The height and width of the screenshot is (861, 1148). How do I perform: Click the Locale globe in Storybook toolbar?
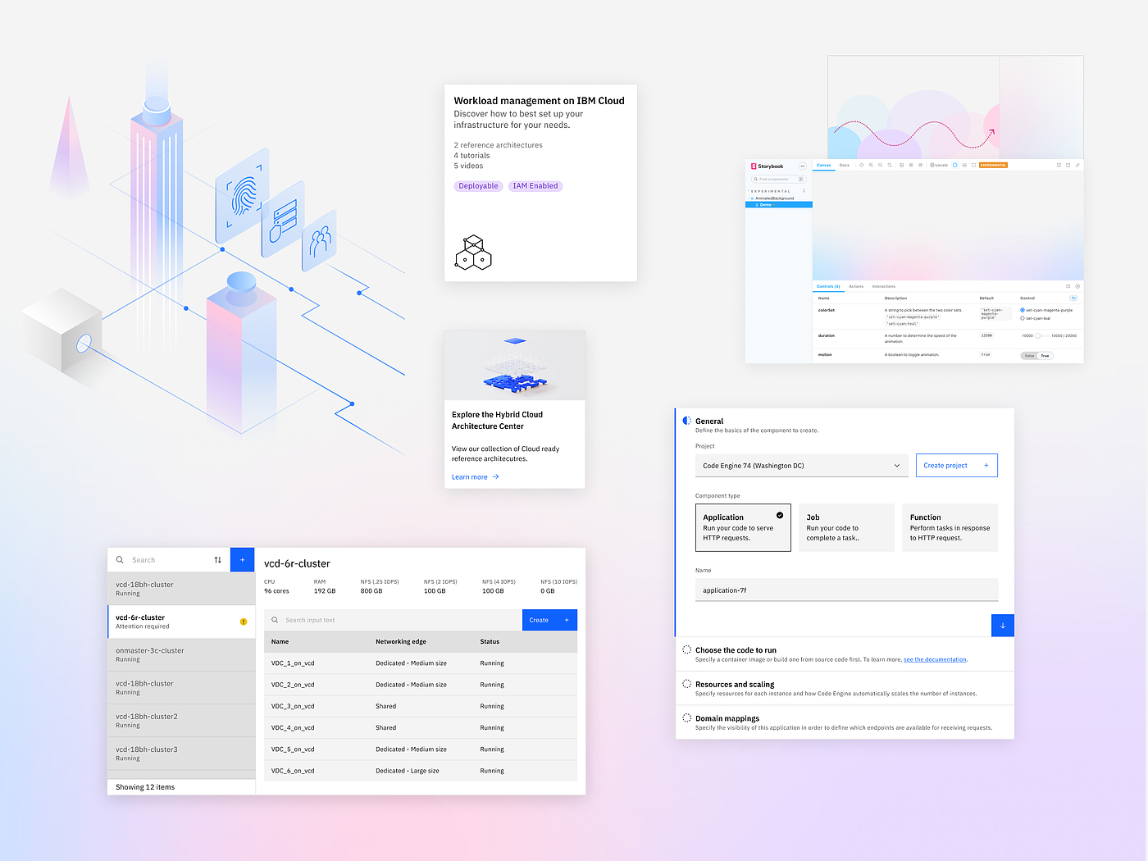click(x=939, y=165)
